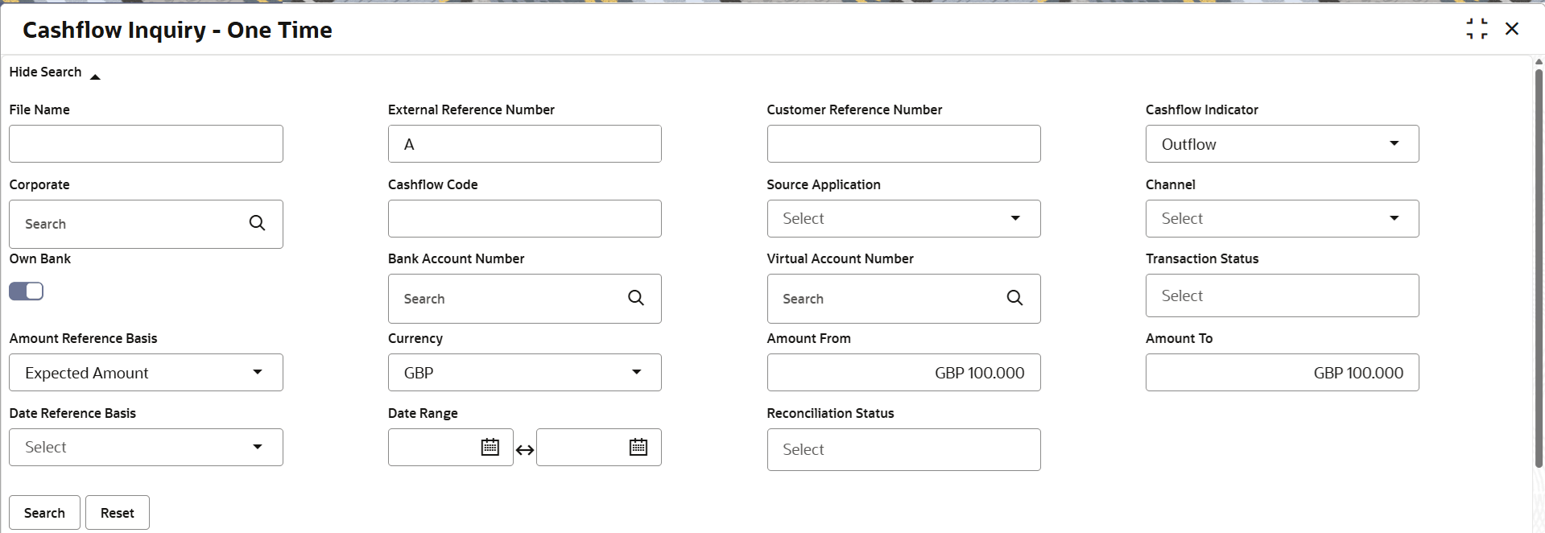
Task: Click the collapse window icon
Action: click(1477, 29)
